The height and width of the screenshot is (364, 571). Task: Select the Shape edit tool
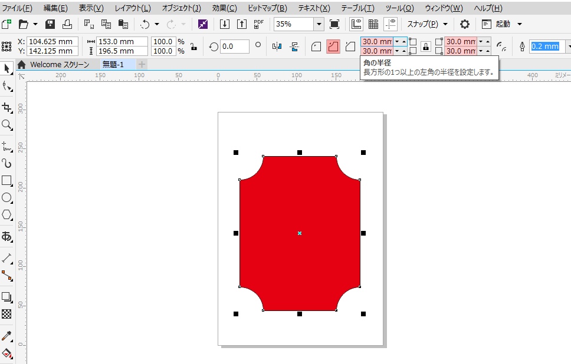pyautogui.click(x=6, y=87)
